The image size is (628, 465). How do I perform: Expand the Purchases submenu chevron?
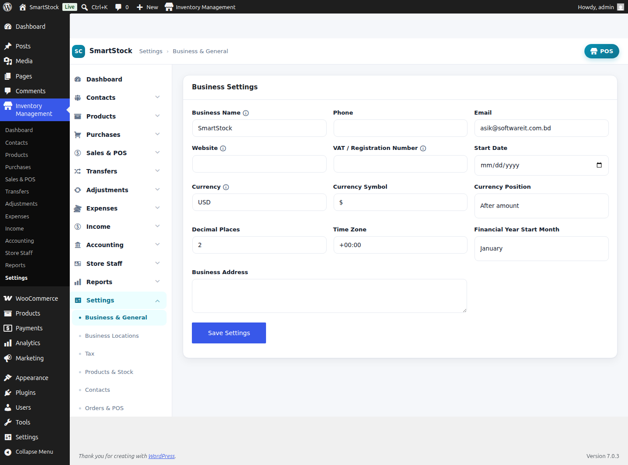[157, 134]
